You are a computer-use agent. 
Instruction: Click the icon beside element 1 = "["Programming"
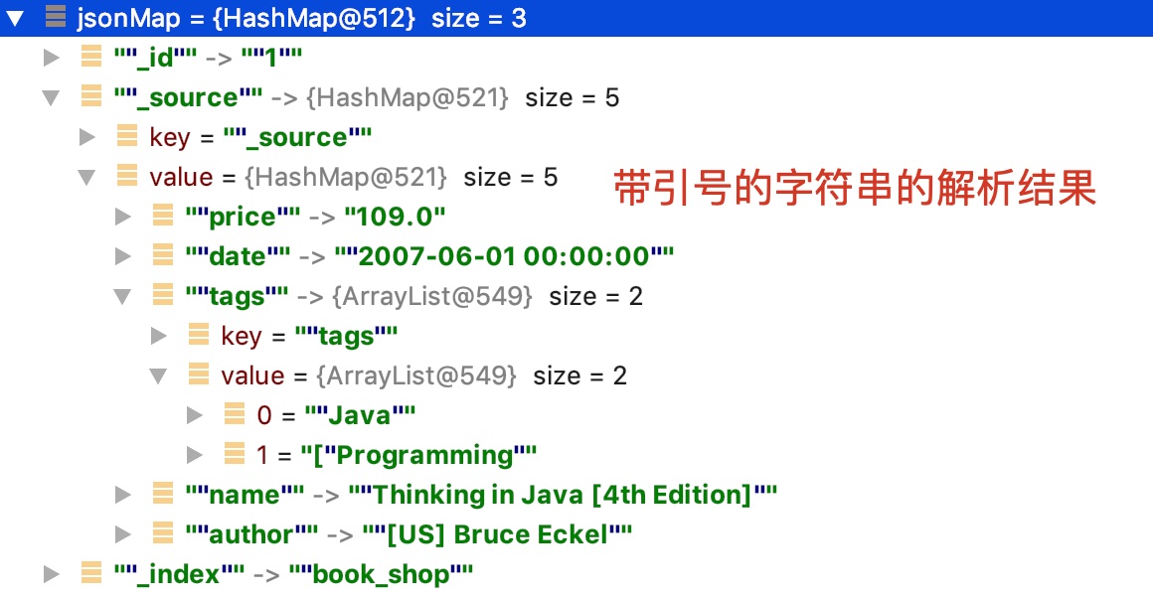[x=235, y=453]
